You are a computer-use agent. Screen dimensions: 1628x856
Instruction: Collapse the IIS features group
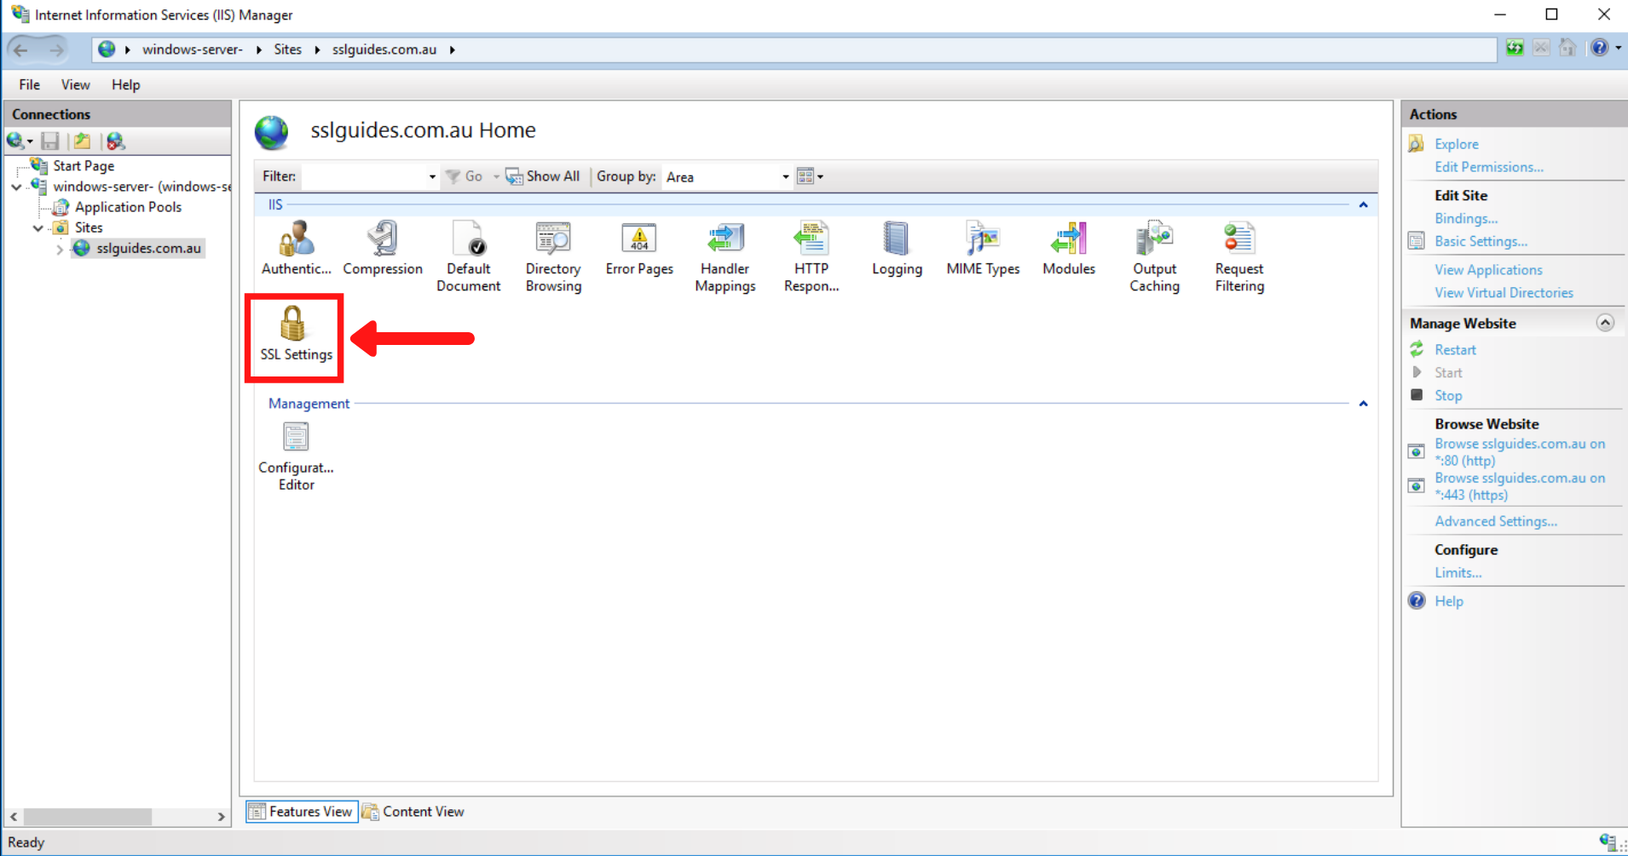1363,204
